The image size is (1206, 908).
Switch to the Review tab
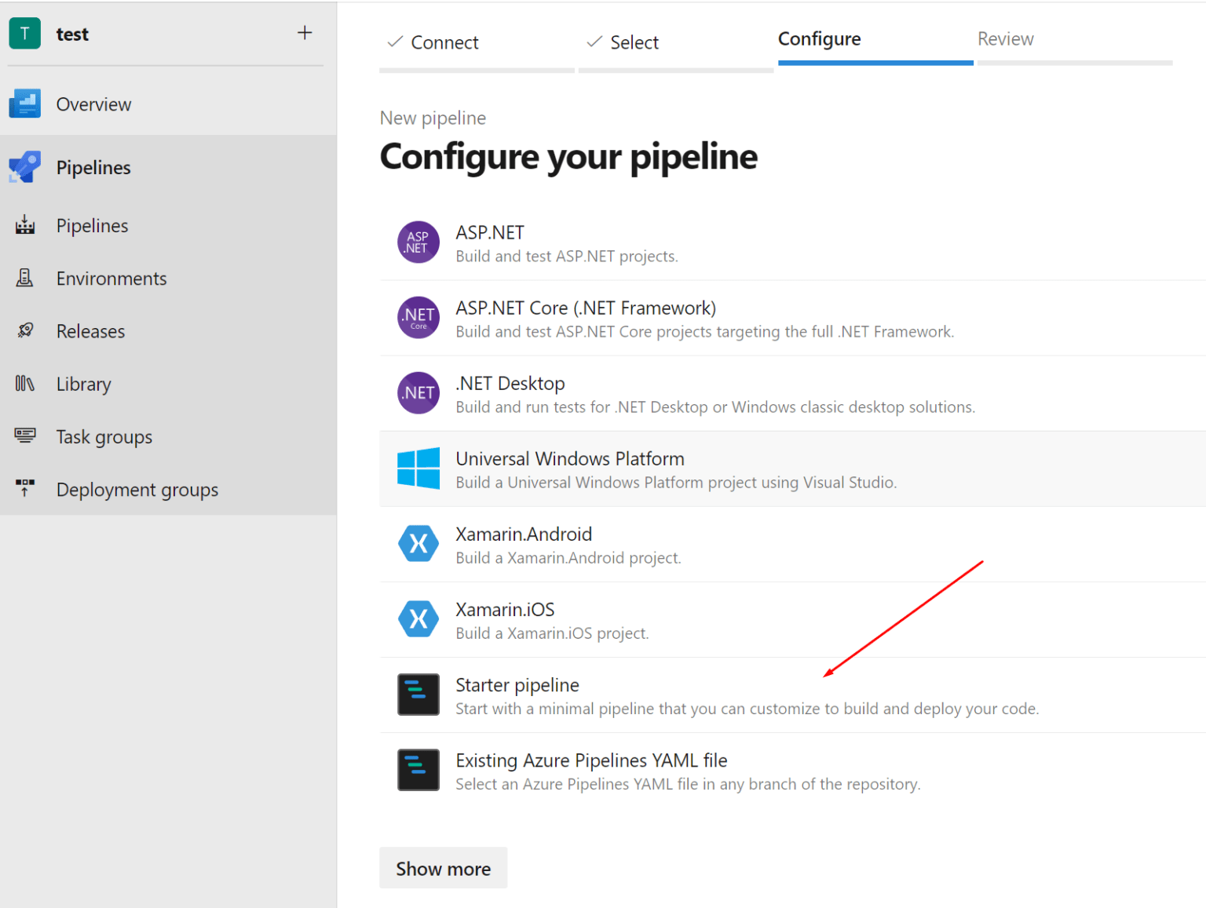click(x=1006, y=38)
